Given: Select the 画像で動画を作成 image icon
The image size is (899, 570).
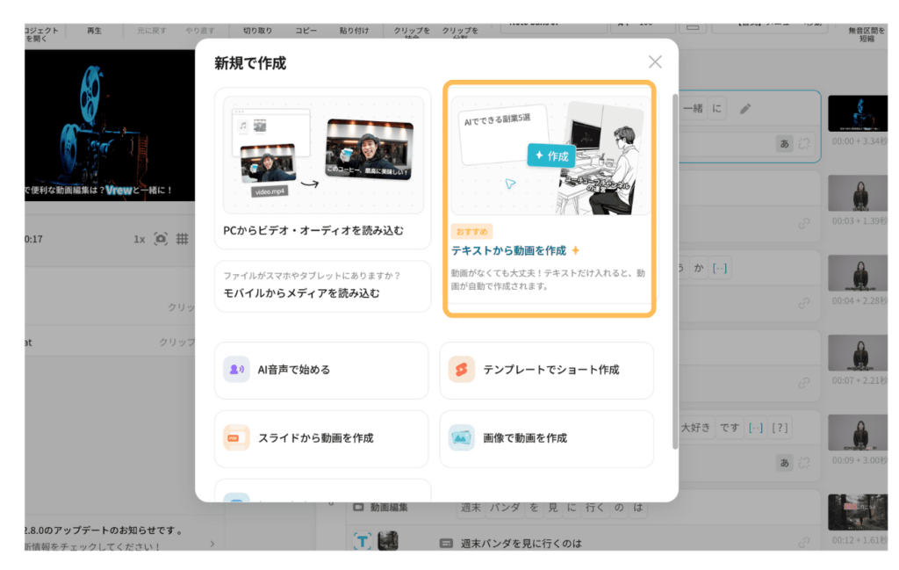Looking at the screenshot, I should [461, 438].
